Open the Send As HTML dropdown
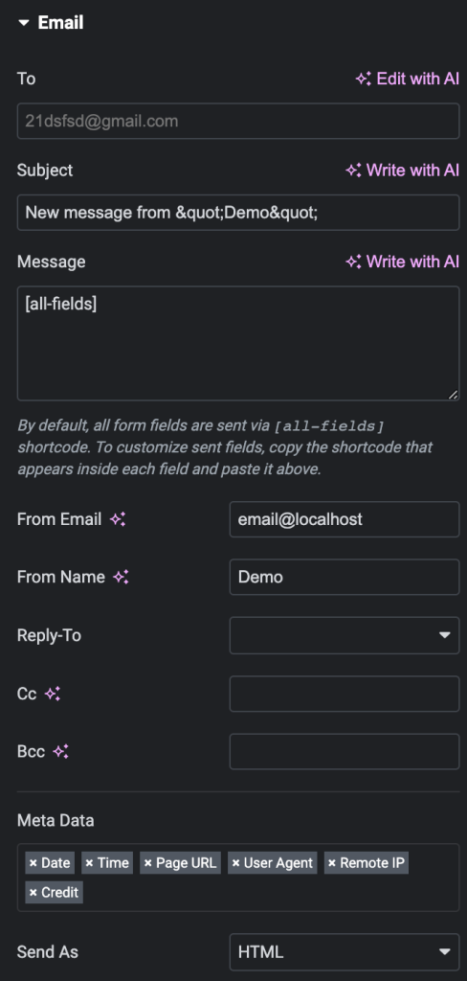 click(x=345, y=952)
